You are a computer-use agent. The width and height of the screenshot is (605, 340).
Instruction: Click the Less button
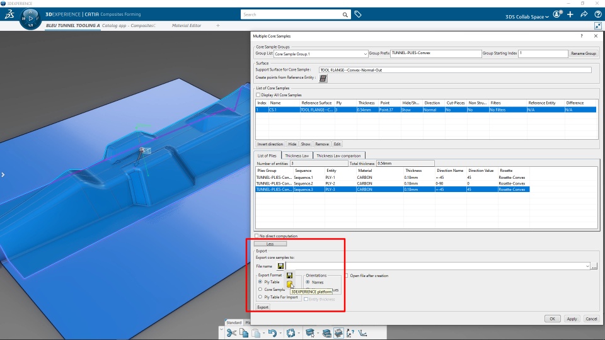(270, 244)
